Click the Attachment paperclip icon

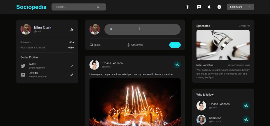click(x=128, y=45)
